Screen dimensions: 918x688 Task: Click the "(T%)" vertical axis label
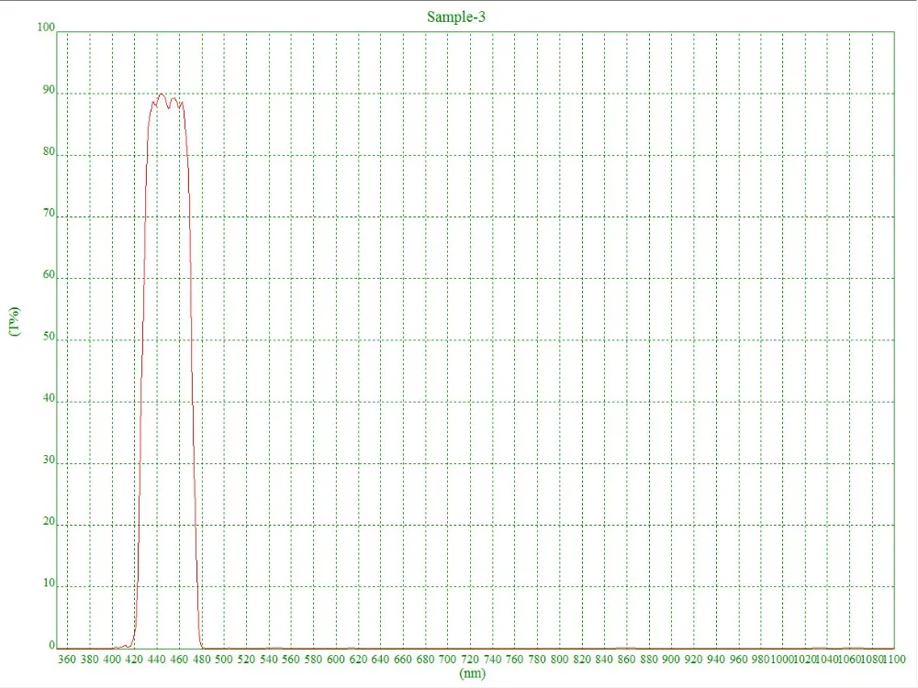tap(15, 321)
